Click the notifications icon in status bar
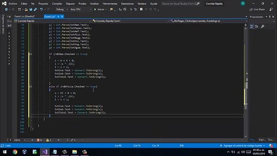 click(x=271, y=146)
